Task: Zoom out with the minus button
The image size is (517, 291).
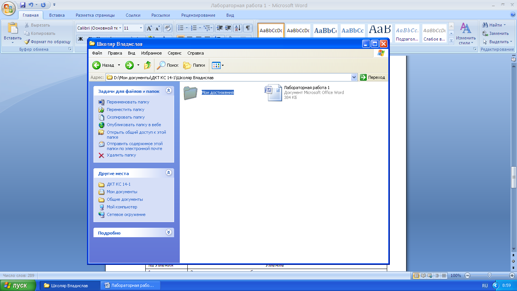Action: [x=467, y=275]
